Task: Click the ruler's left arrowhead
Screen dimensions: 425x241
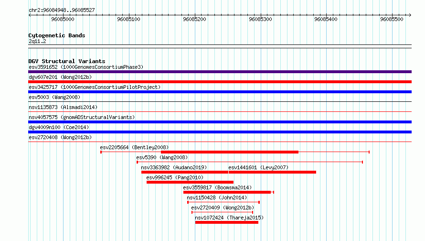Action: [x=30, y=15]
